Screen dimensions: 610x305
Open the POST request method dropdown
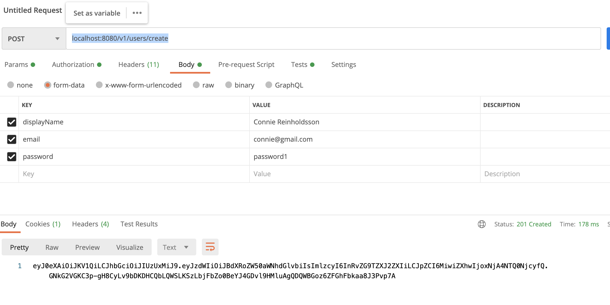coord(33,38)
